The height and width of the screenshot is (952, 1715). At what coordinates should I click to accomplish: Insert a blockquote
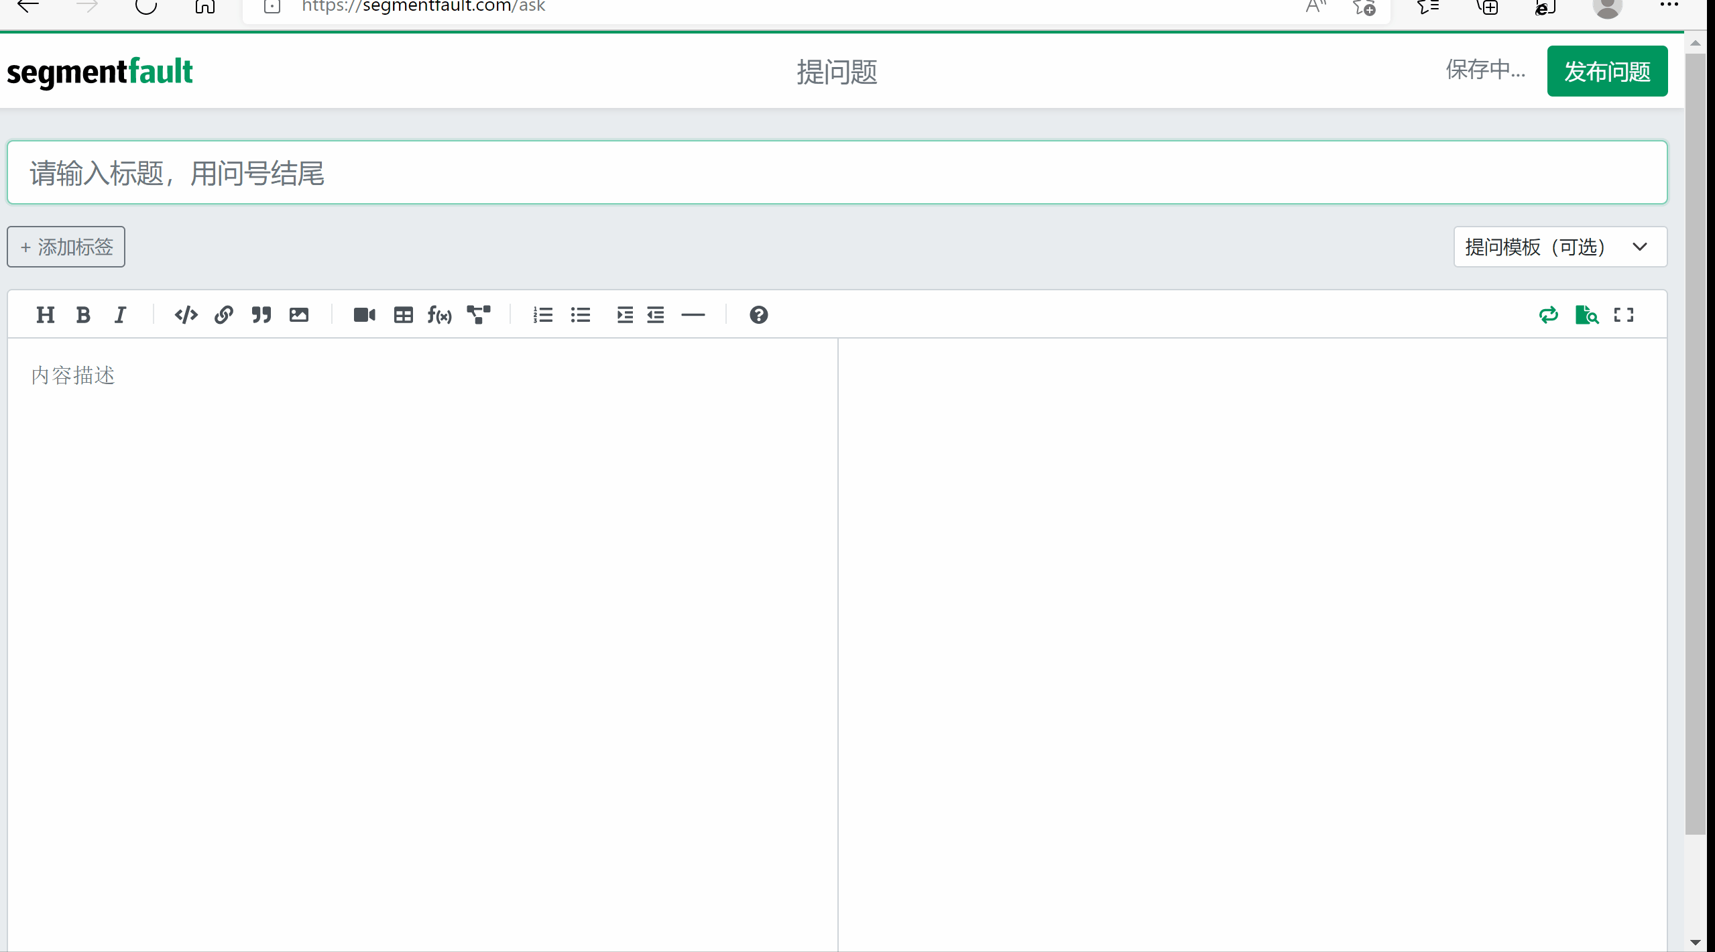pyautogui.click(x=261, y=314)
